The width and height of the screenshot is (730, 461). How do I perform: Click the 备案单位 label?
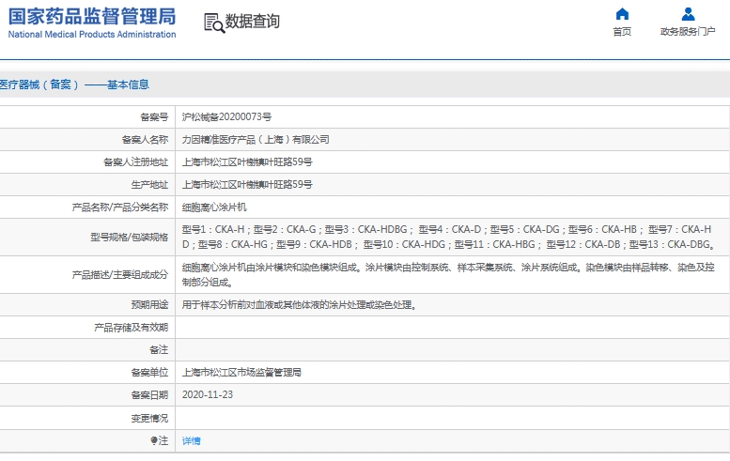click(149, 372)
